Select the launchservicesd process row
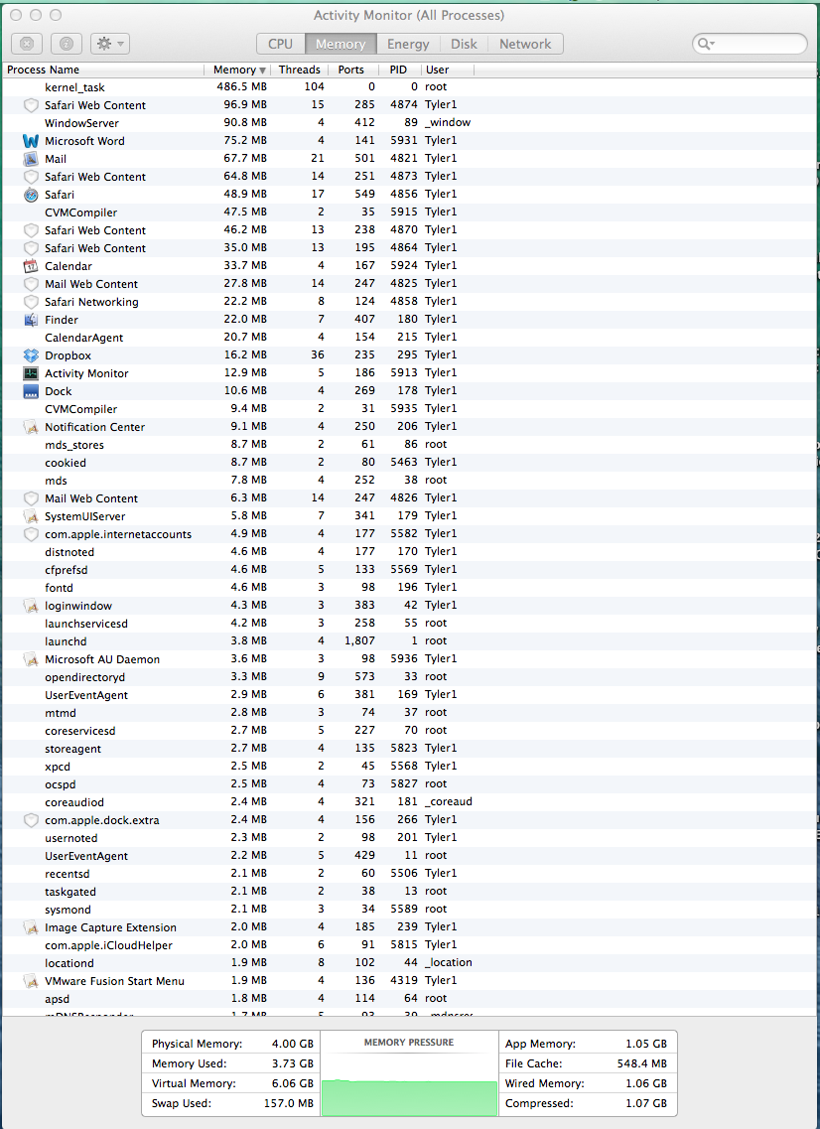Viewport: 820px width, 1129px height. tap(409, 624)
